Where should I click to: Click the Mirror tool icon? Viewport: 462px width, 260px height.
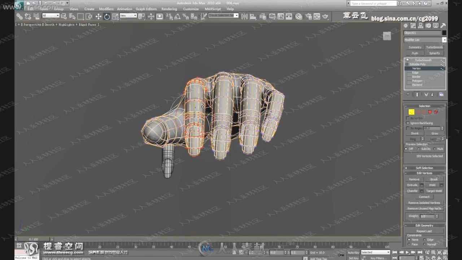coord(245,17)
